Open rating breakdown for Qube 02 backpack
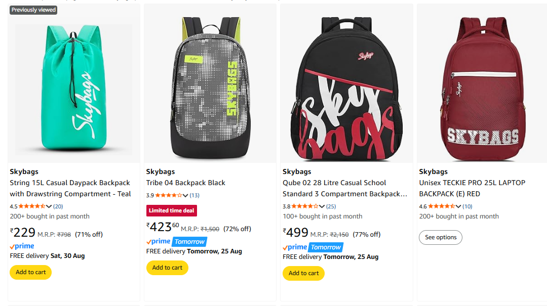Screen dimensions: 547x306 (x=322, y=206)
